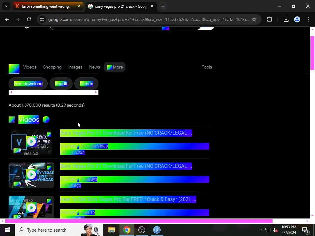Switch to News search tab
This screenshot has width=315, height=236.
pyautogui.click(x=94, y=67)
